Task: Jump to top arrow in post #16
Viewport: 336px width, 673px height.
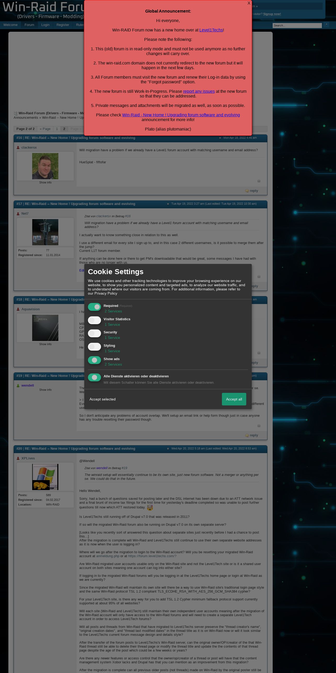Action: click(x=259, y=181)
